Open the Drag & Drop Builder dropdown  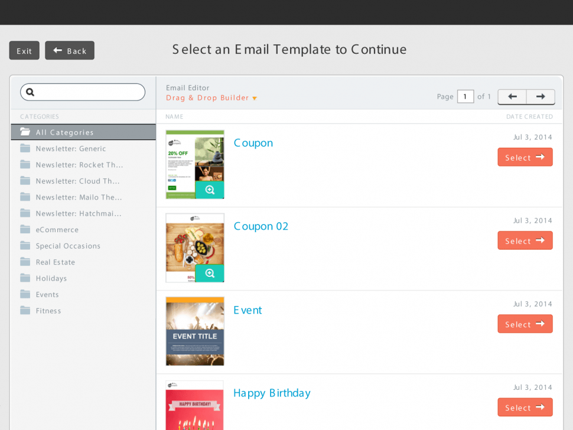[x=211, y=98]
